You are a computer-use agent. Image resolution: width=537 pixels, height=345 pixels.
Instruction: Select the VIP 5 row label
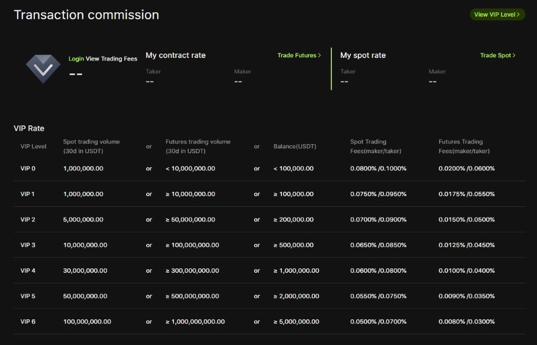(28, 296)
